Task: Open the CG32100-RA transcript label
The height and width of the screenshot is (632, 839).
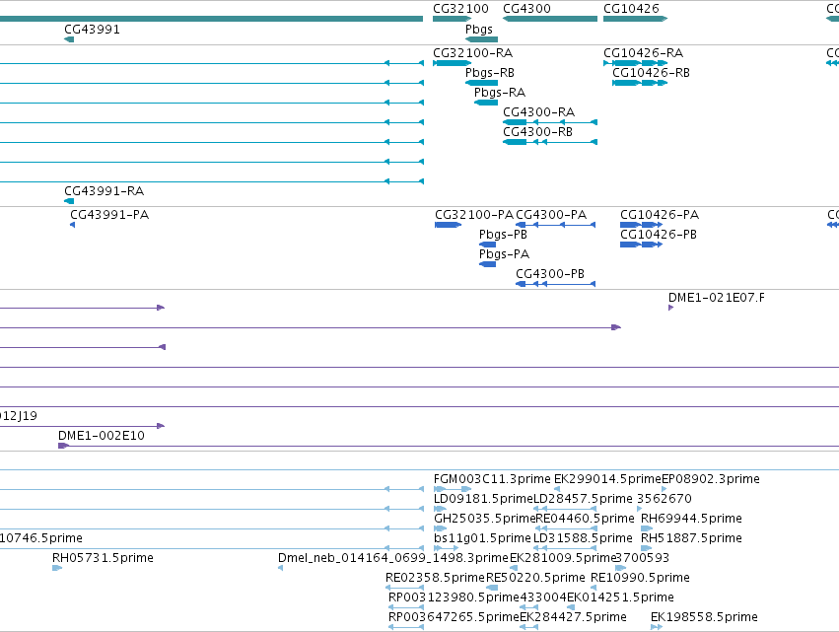Action: coord(473,53)
